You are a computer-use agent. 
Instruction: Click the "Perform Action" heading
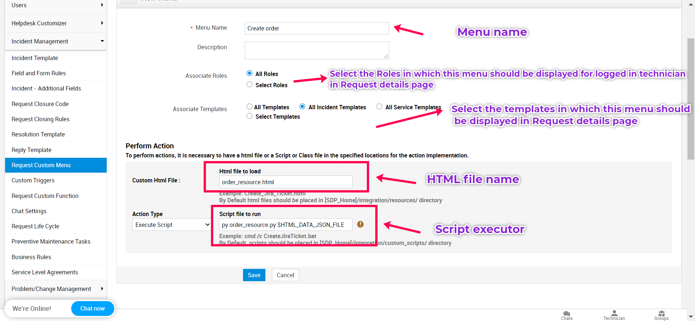pyautogui.click(x=150, y=146)
